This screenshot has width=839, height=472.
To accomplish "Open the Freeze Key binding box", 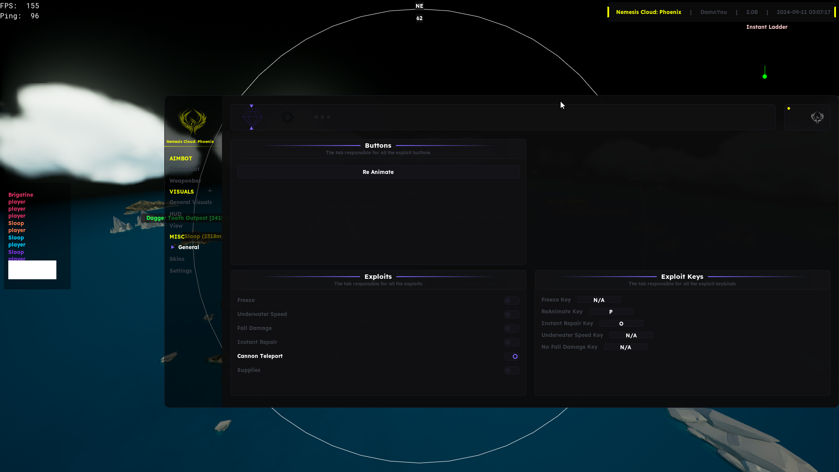I will click(599, 300).
